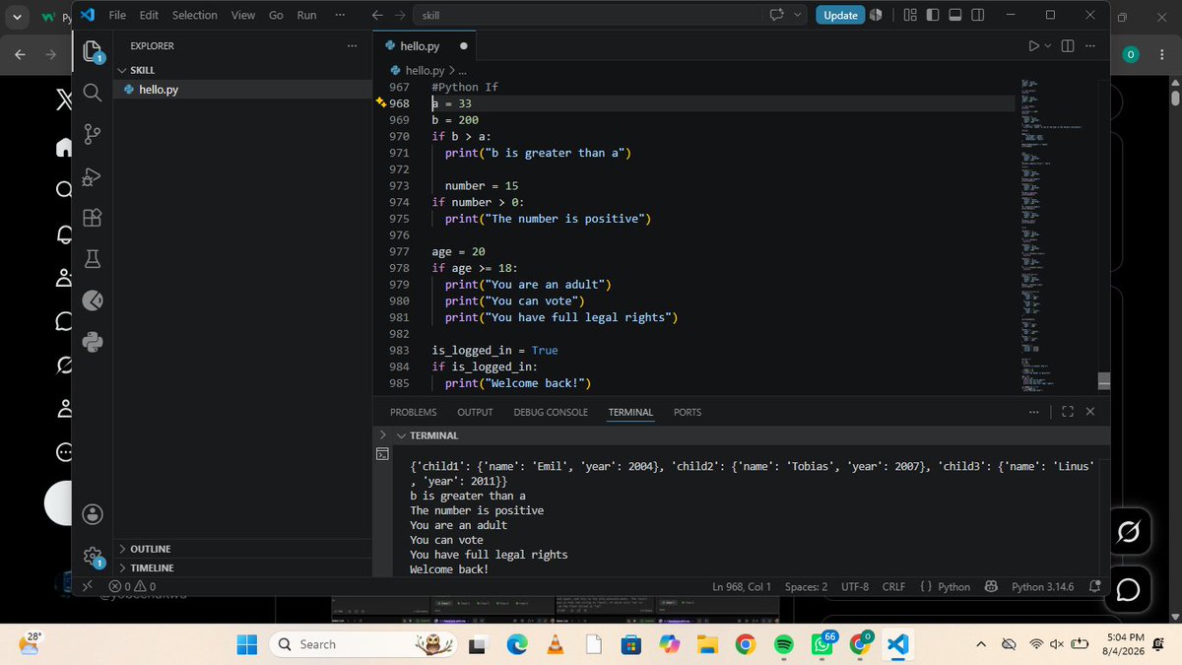Screen dimensions: 1182x665
Task: Open the File menu
Action: pos(117,15)
